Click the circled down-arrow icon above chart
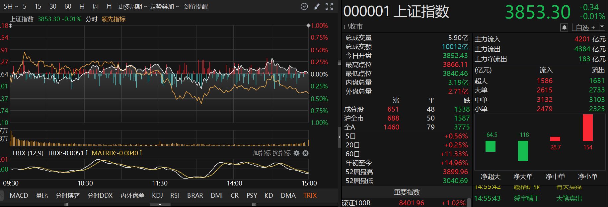This screenshot has height=207, width=608. coord(304,7)
